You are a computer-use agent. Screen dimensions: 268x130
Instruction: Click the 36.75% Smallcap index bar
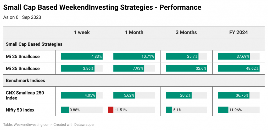pos(234,96)
